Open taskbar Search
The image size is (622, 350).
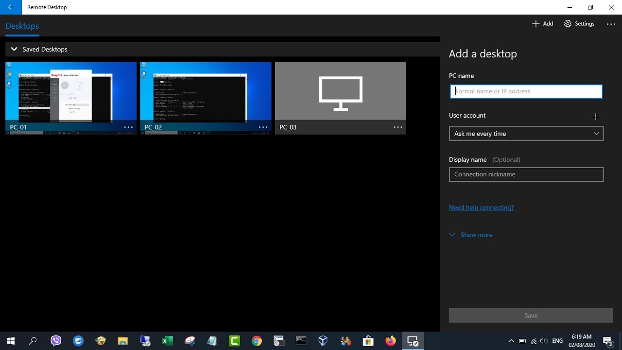click(x=33, y=341)
